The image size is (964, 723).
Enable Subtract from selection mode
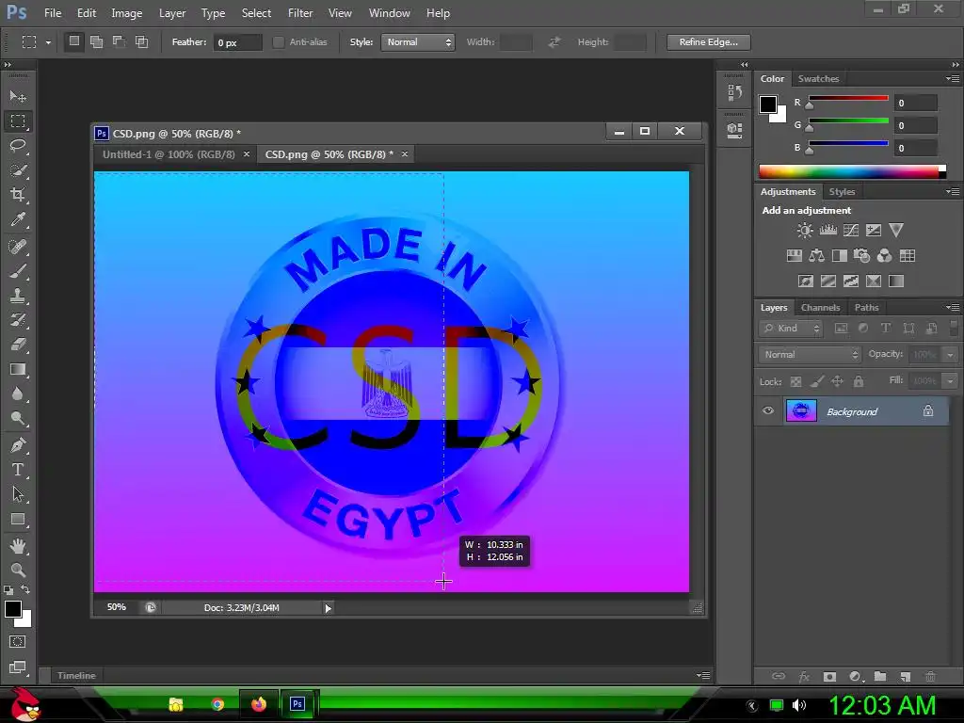[119, 41]
